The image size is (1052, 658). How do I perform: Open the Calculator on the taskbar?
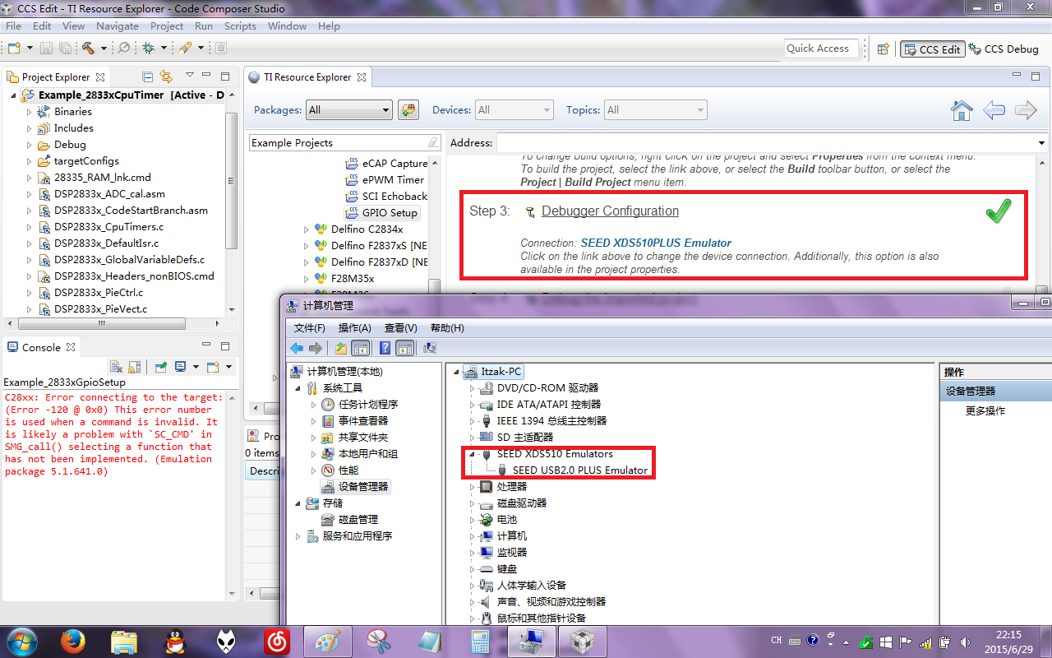[x=479, y=641]
